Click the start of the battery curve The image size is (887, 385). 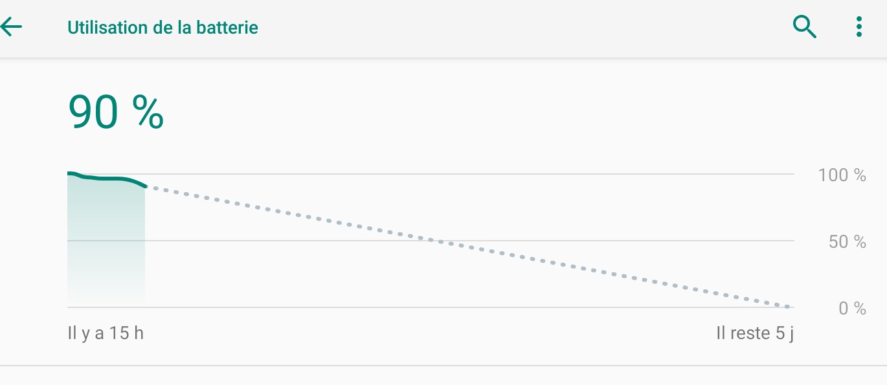click(x=69, y=173)
